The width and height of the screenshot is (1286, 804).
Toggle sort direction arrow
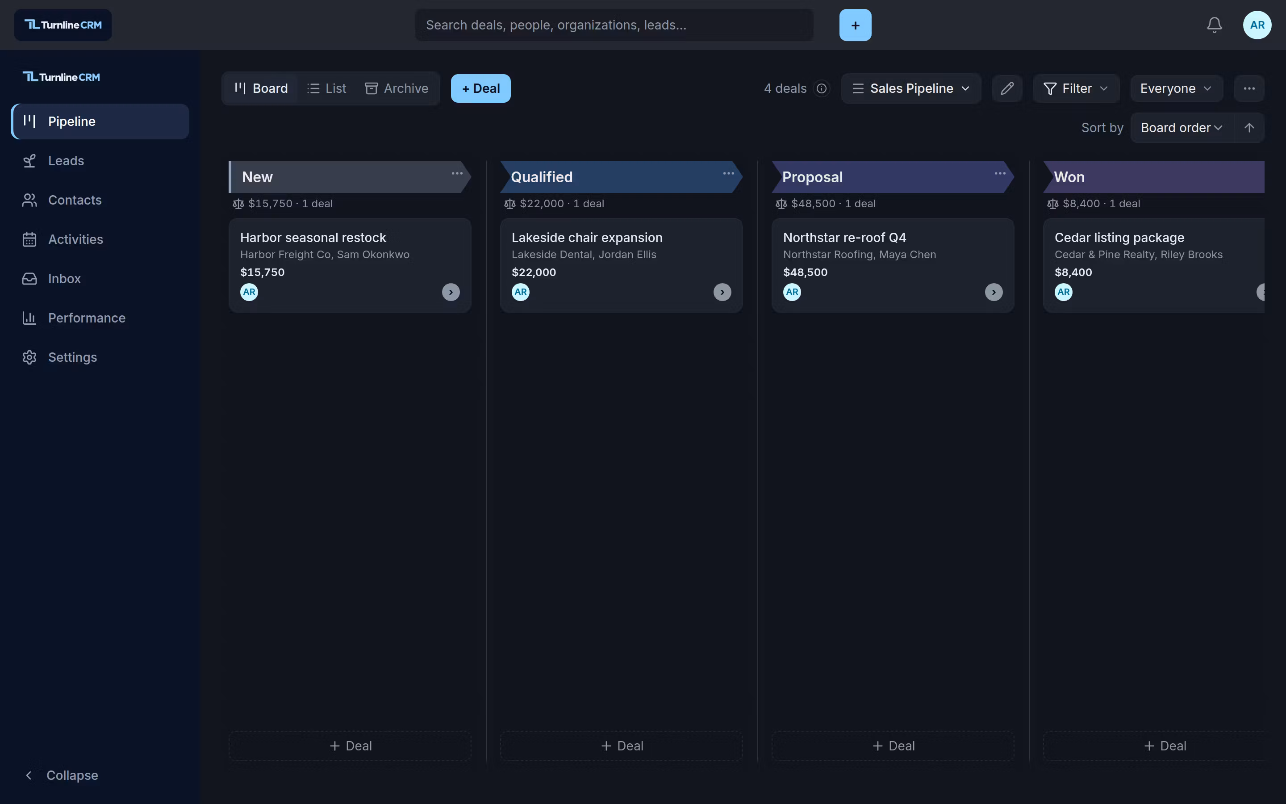[x=1249, y=128]
